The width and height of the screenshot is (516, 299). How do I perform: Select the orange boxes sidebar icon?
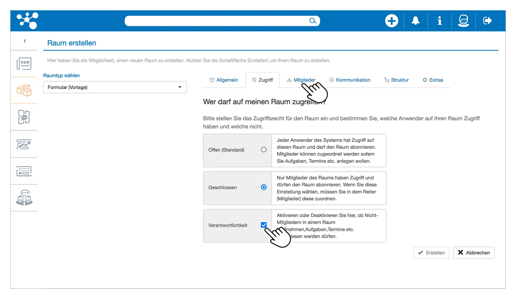(24, 90)
